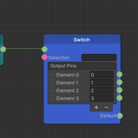Click the Element 3 output pin

click(119, 98)
